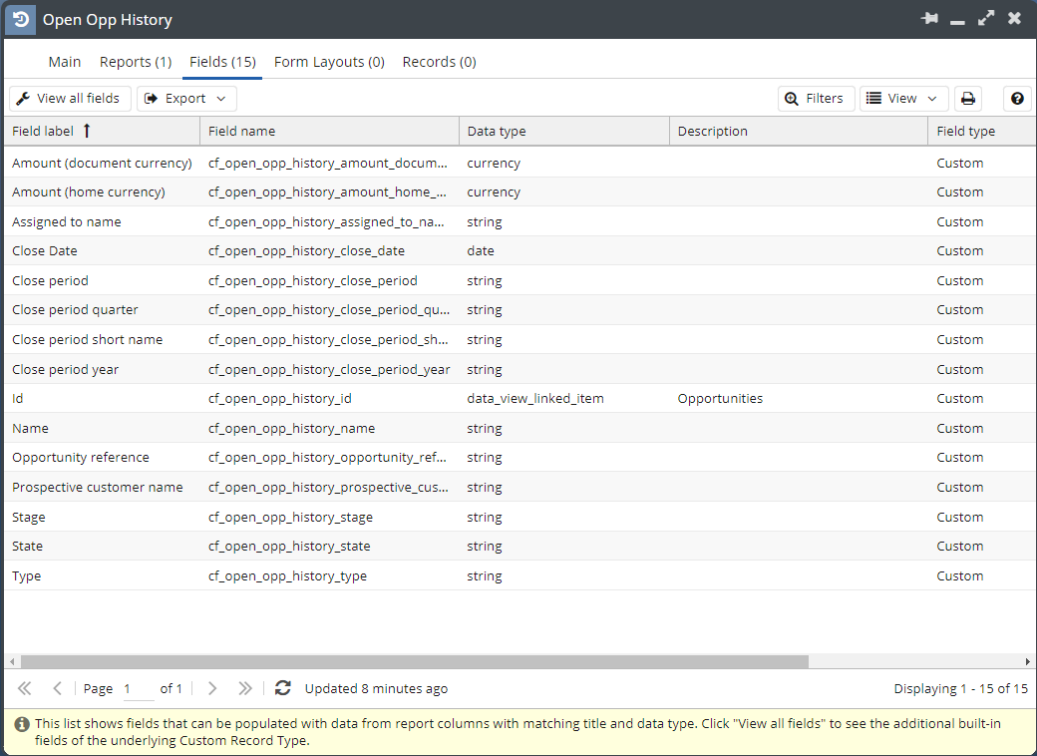The width and height of the screenshot is (1037, 756).
Task: Open the Form Layouts (0) tab
Action: point(329,62)
